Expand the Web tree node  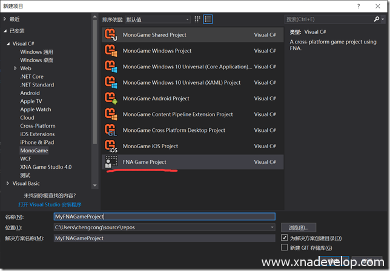[16, 69]
